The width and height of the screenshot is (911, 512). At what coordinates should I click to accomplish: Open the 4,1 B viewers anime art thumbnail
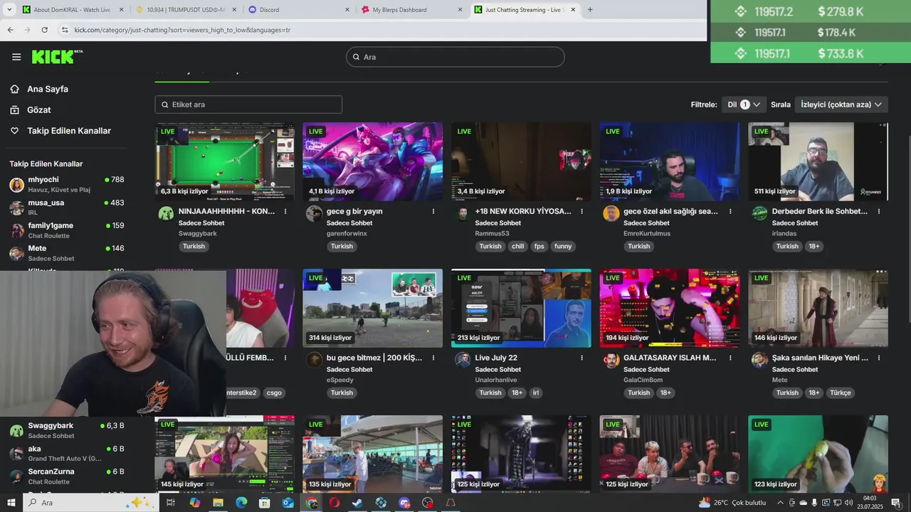(372, 161)
